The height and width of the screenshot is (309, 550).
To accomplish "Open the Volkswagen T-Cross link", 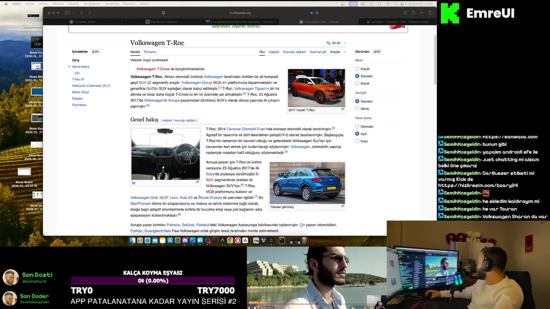I will pos(153,69).
